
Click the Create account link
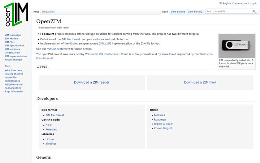click(240, 3)
